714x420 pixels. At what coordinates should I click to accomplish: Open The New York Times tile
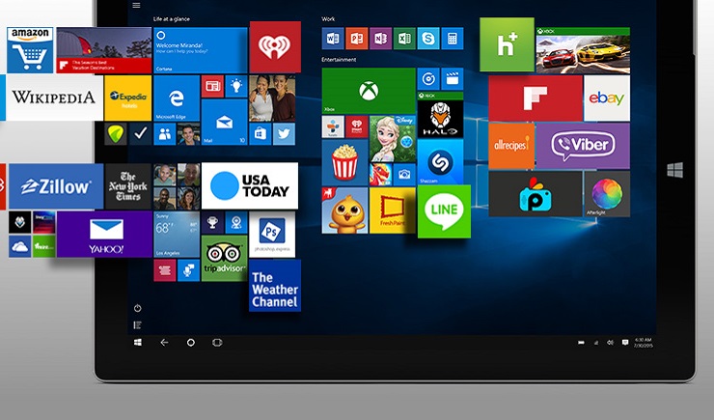(128, 186)
